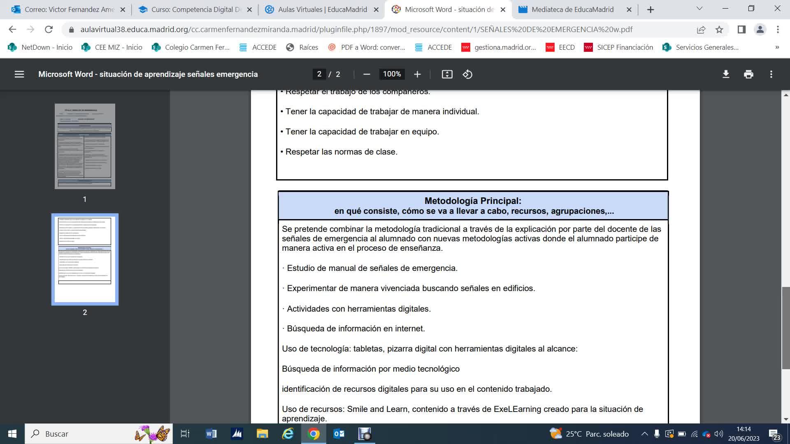The height and width of the screenshot is (444, 790).
Task: Zoom in with the plus icon
Action: click(417, 74)
